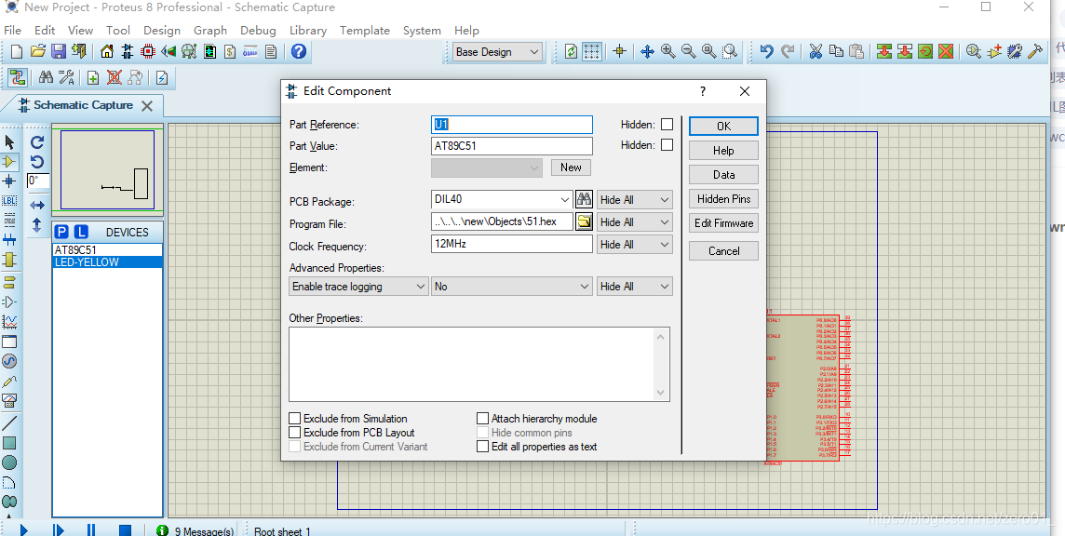Click the Block Delete red X icon
Screen dimensions: 1065x536
click(x=946, y=51)
